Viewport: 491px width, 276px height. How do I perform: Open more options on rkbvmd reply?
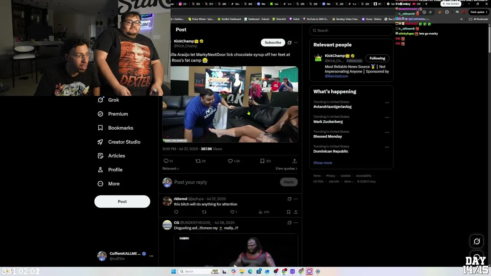pos(296,199)
